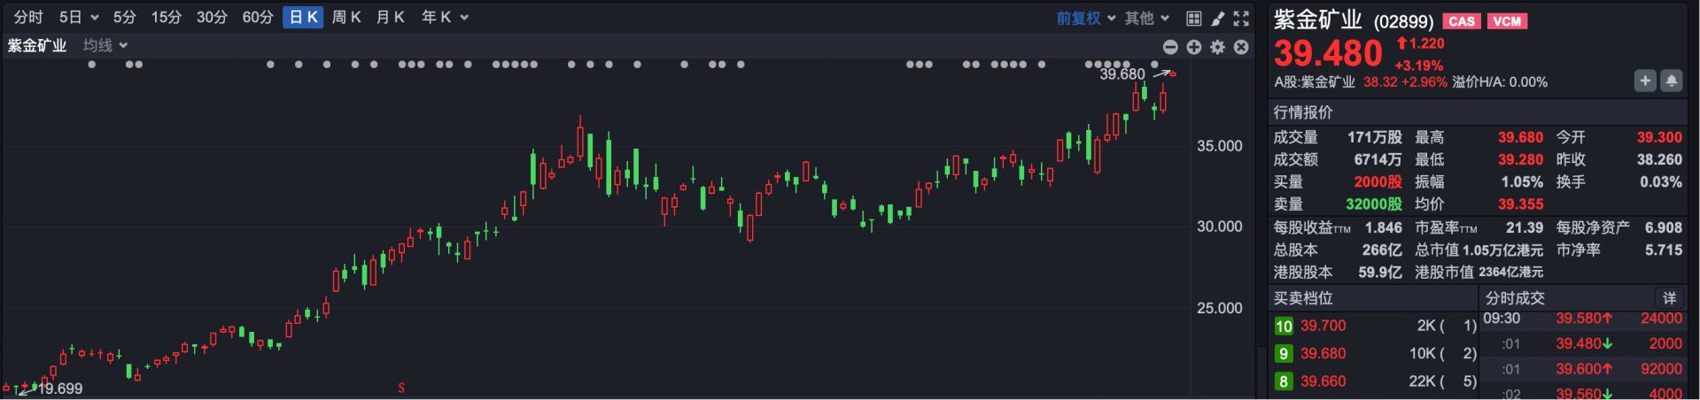
Task: Open 5日 period dropdown arrow
Action: tap(95, 18)
